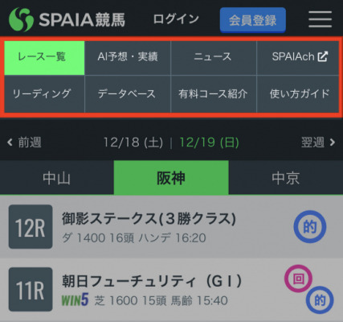Switch to 中京 racecourse tab
This screenshot has width=343, height=322.
click(x=286, y=178)
